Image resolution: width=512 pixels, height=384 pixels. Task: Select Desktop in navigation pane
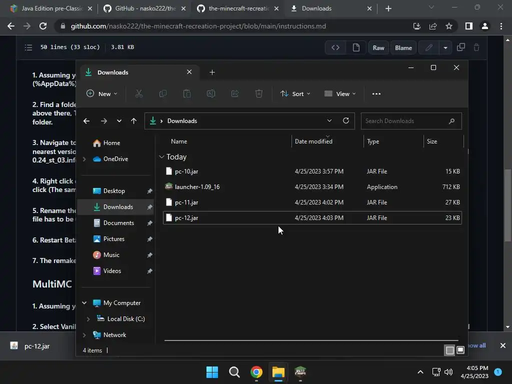point(115,191)
